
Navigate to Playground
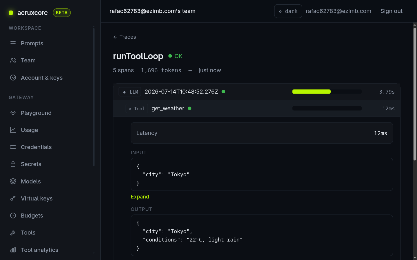[36, 113]
